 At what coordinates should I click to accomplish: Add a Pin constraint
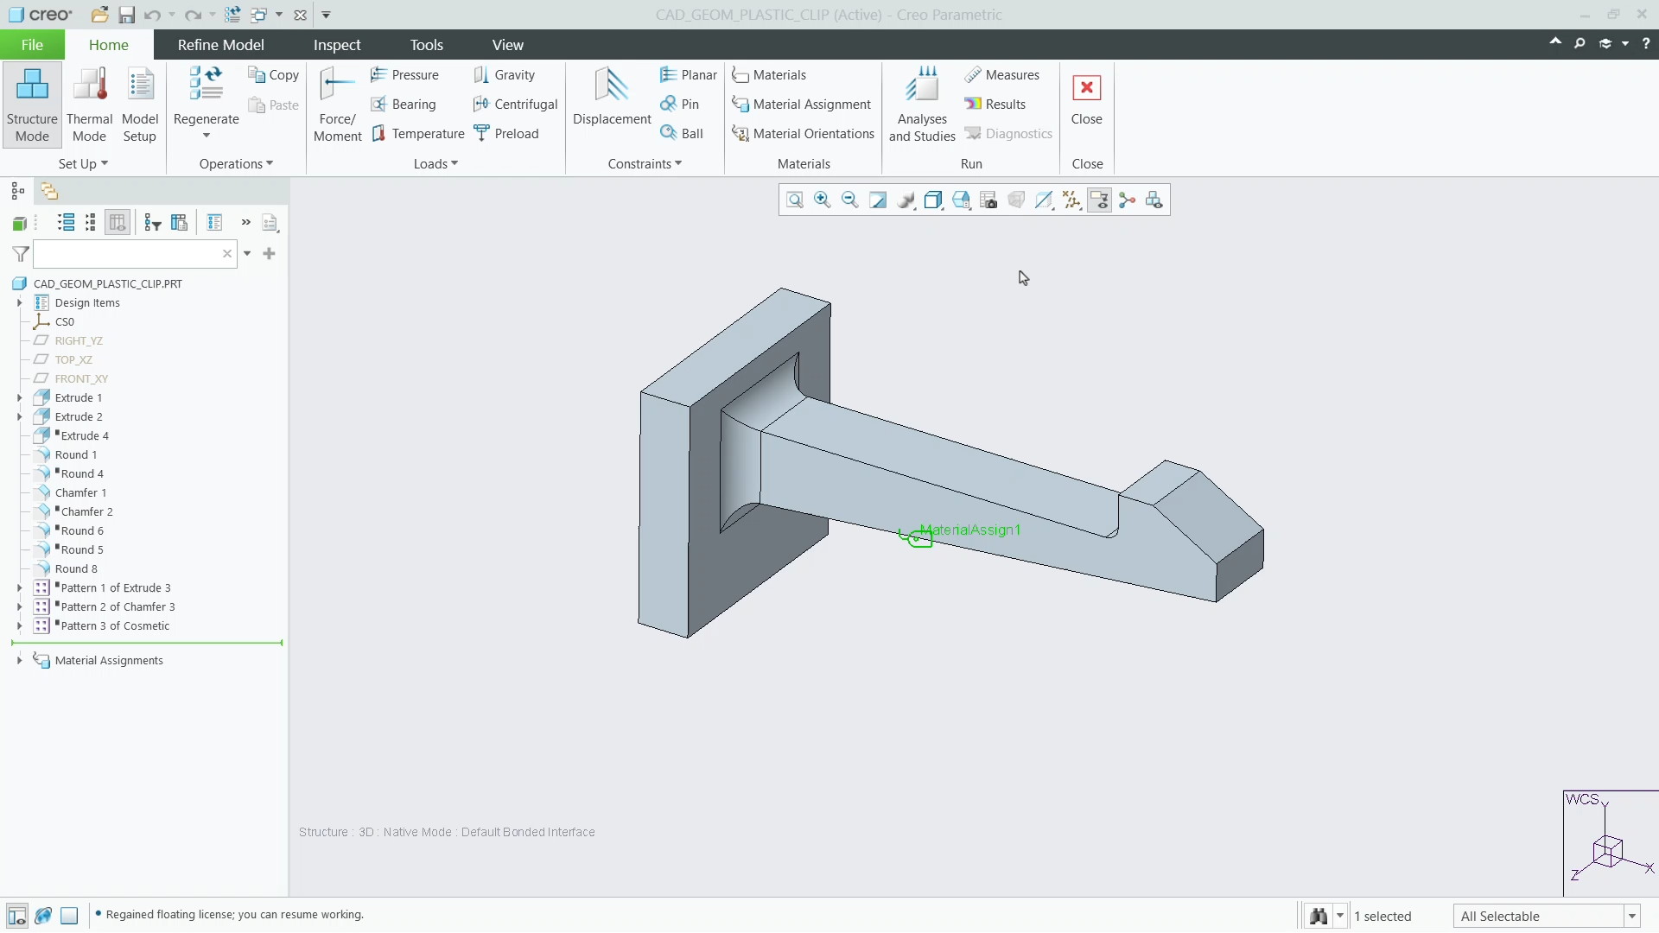[x=679, y=105]
